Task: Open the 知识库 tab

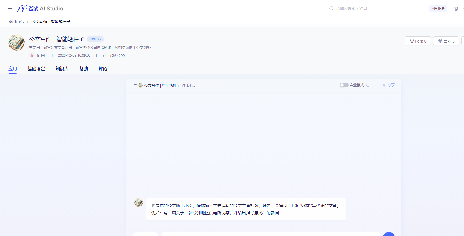Action: point(62,69)
